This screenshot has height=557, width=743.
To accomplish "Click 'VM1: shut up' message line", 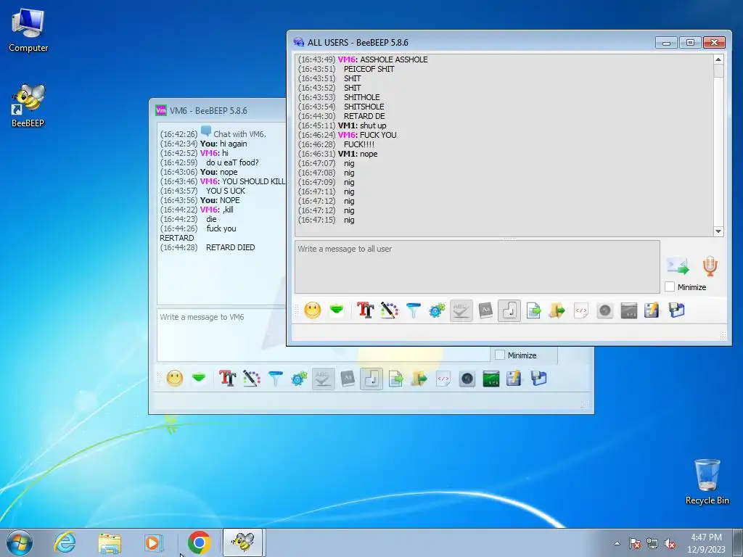I will (x=342, y=125).
